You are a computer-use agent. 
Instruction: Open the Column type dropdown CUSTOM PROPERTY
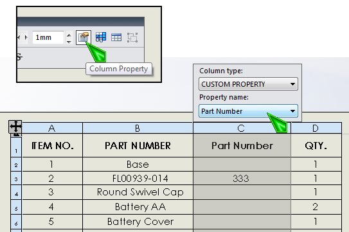click(x=248, y=84)
